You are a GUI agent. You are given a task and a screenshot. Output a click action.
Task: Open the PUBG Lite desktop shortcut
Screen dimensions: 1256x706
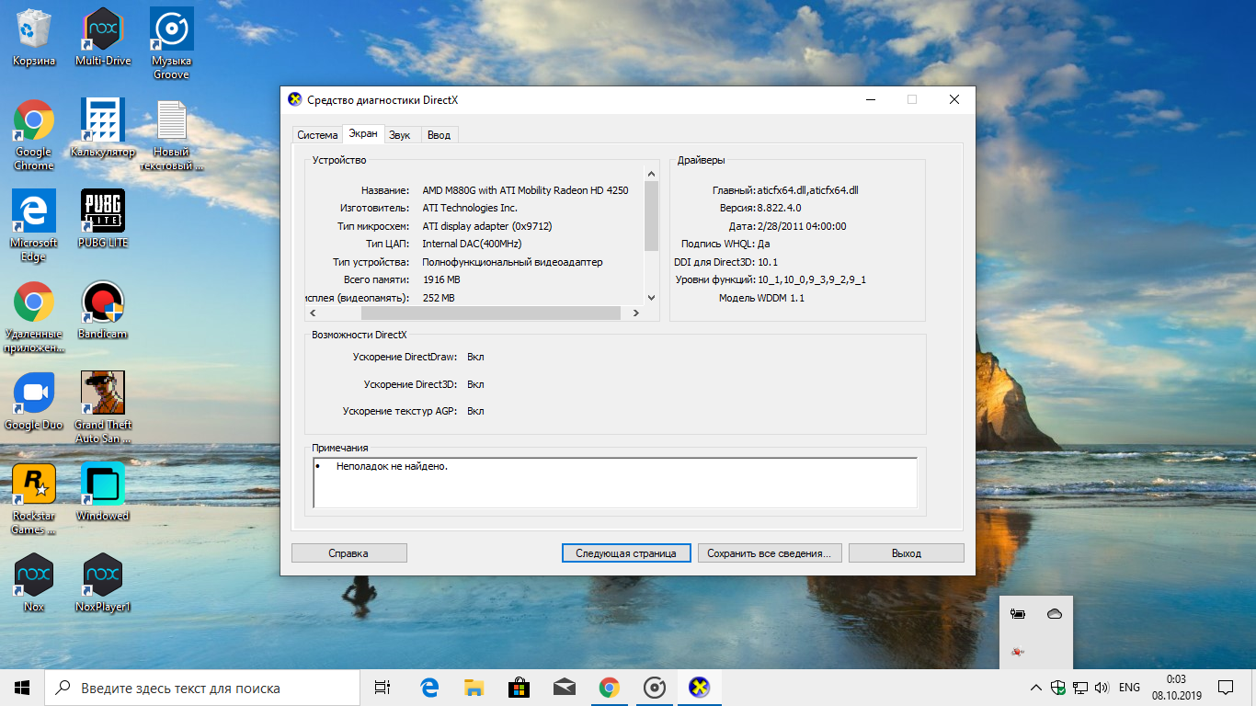[102, 212]
